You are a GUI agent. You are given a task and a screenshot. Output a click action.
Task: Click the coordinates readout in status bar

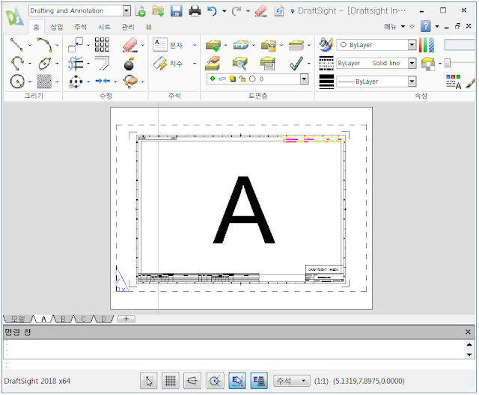tap(369, 381)
